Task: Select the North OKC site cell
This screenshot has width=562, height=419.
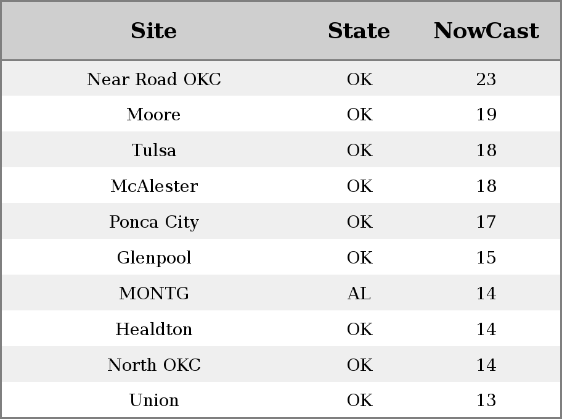Action: [154, 365]
